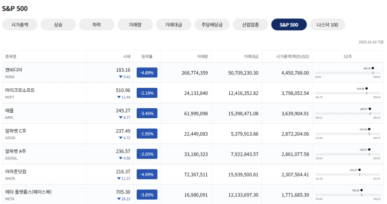
Task: Switch to the 나스닥 100 tab
Action: coord(327,24)
